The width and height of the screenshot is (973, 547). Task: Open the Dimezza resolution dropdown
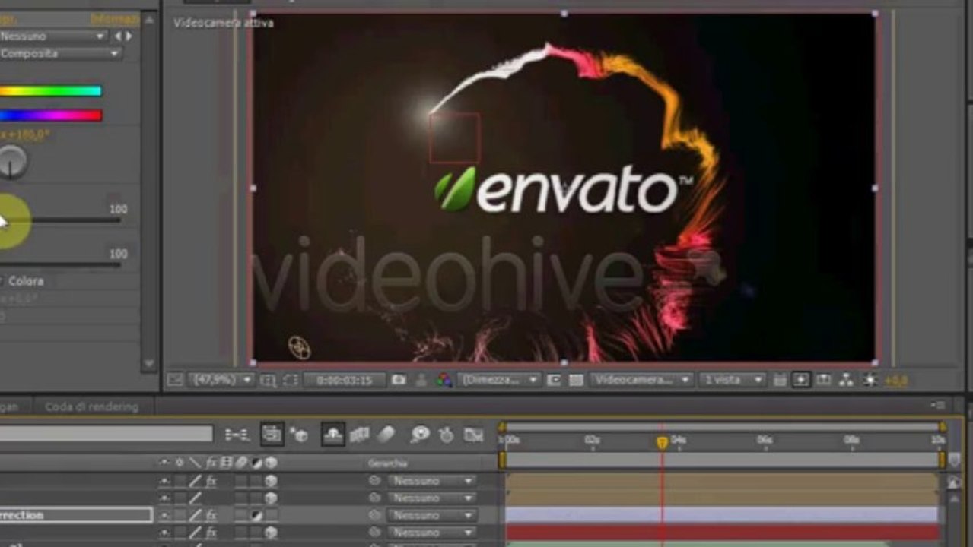[x=499, y=380]
